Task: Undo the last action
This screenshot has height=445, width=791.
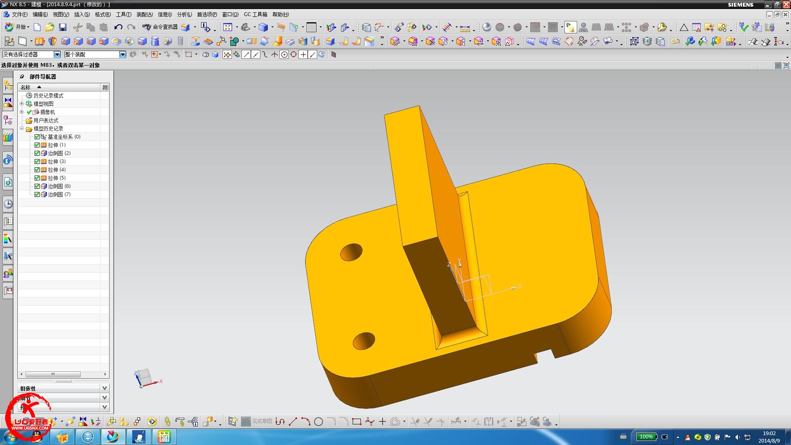Action: click(118, 27)
